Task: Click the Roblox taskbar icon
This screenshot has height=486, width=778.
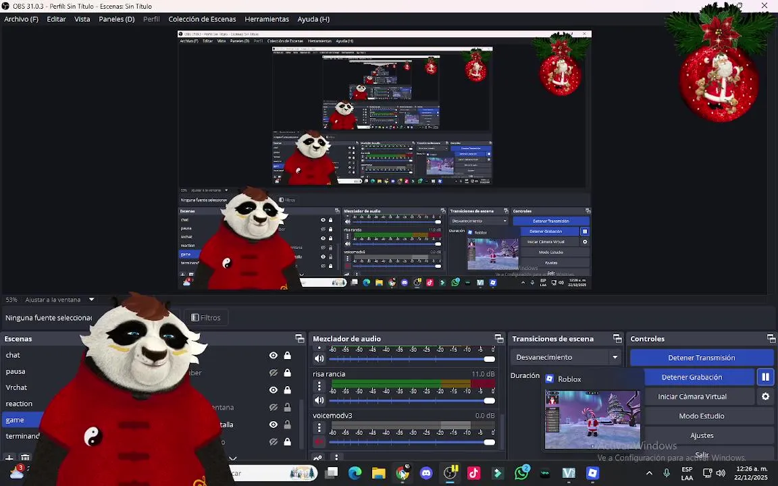Action: click(592, 473)
